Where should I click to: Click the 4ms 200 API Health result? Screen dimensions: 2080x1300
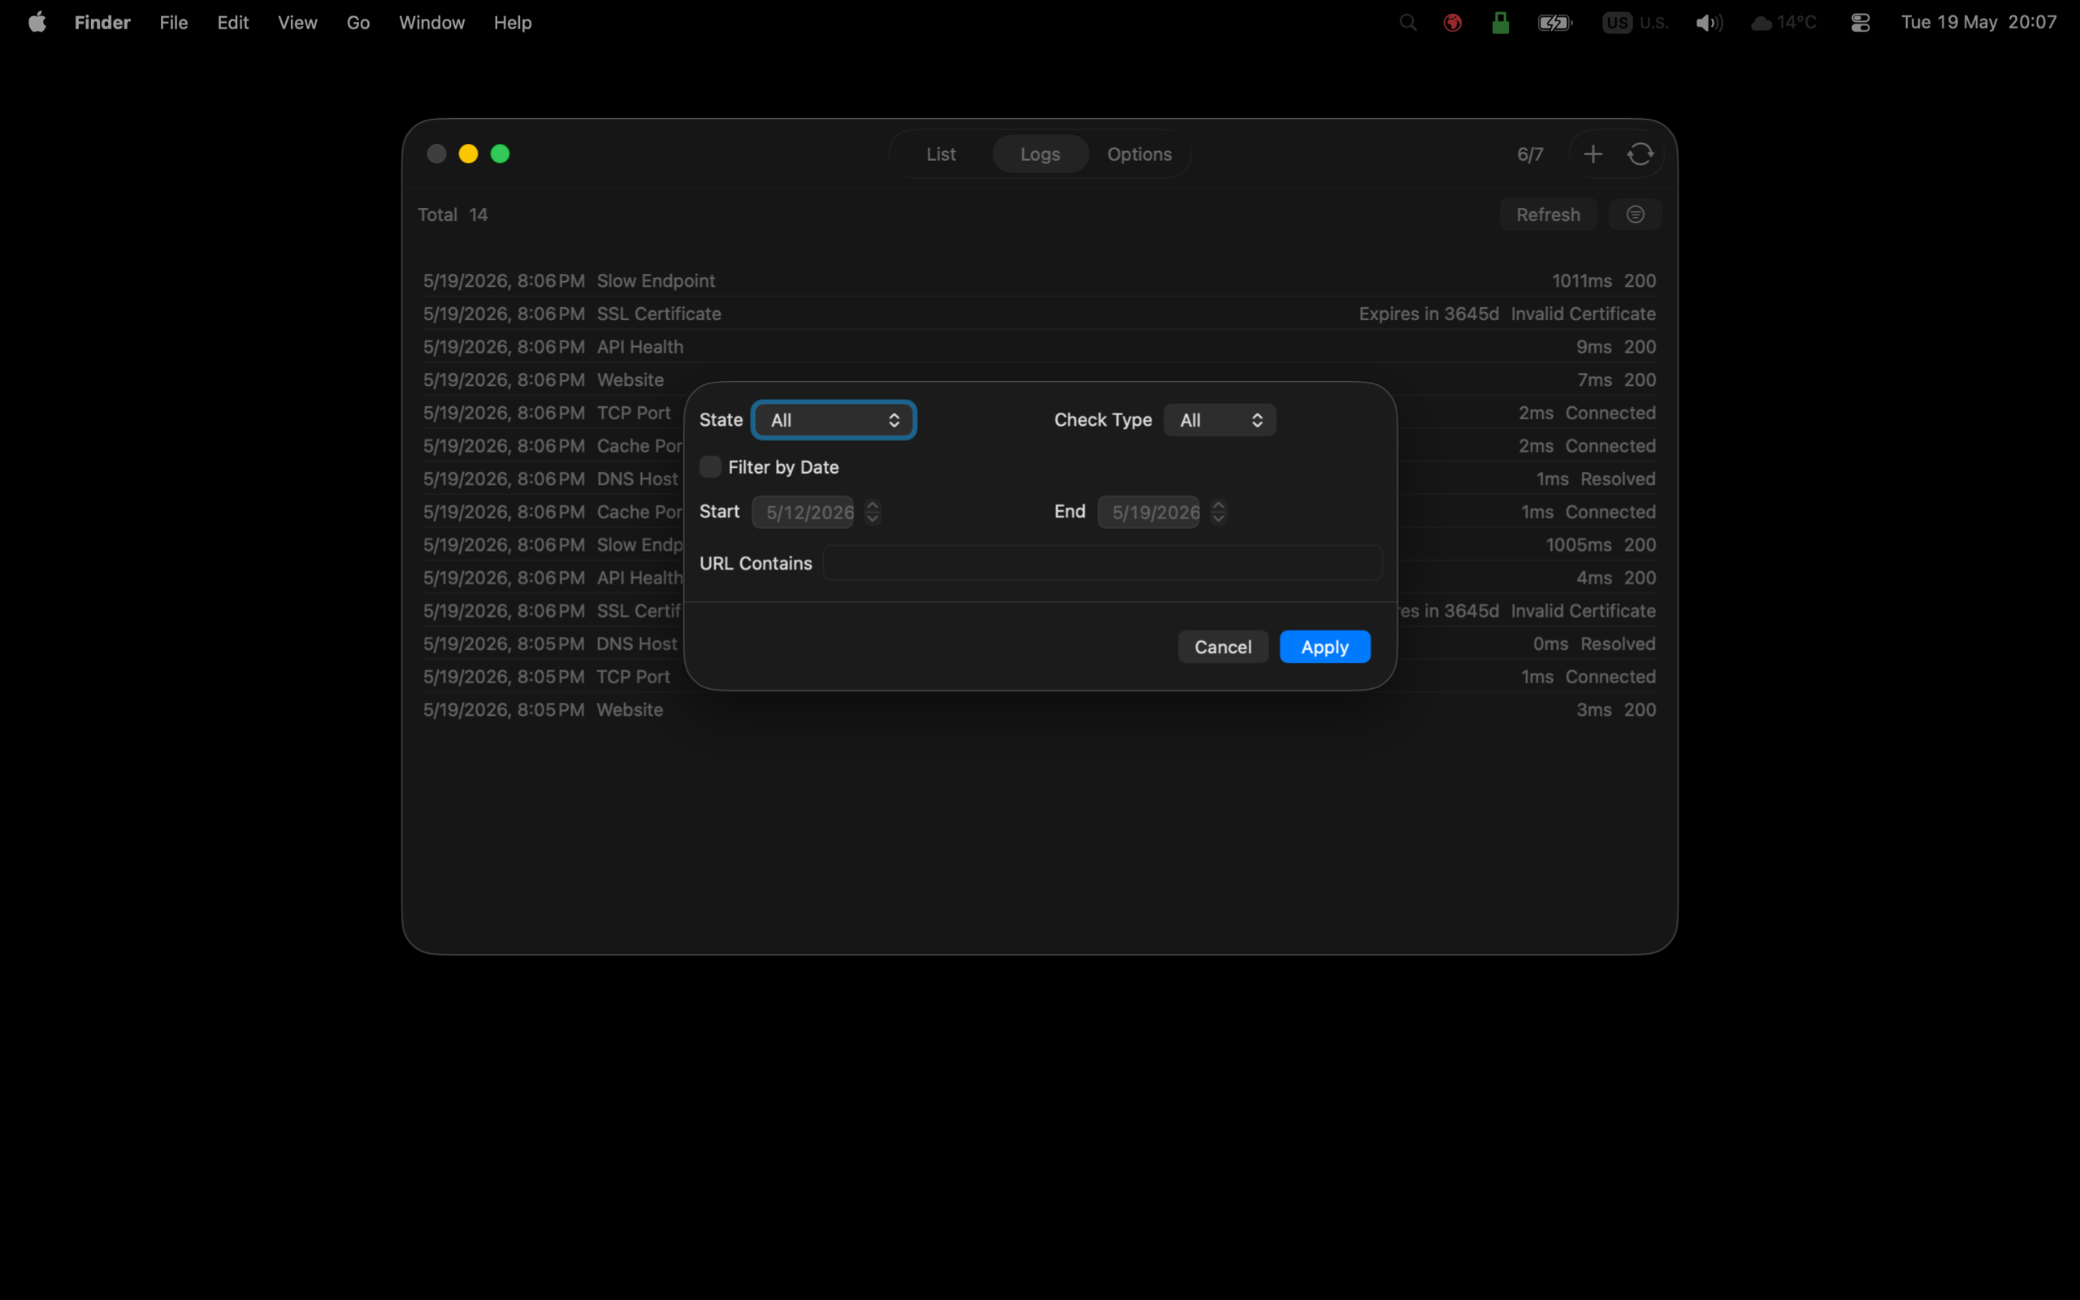(1615, 578)
